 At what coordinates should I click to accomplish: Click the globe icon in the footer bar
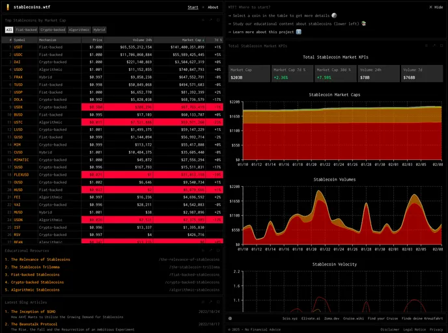coord(231,319)
